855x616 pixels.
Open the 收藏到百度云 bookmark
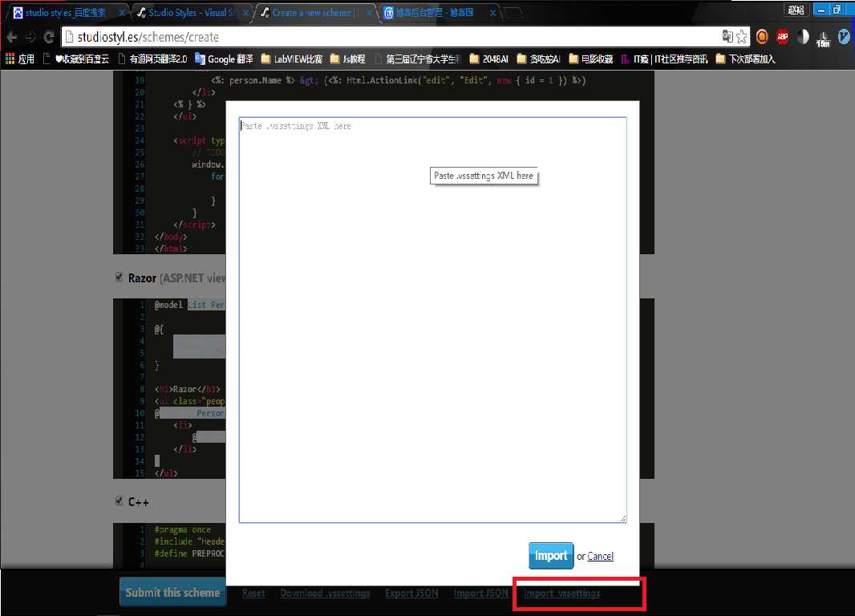(x=76, y=59)
